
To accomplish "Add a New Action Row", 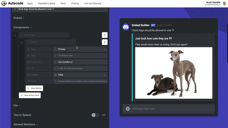I will pyautogui.click(x=30, y=95).
